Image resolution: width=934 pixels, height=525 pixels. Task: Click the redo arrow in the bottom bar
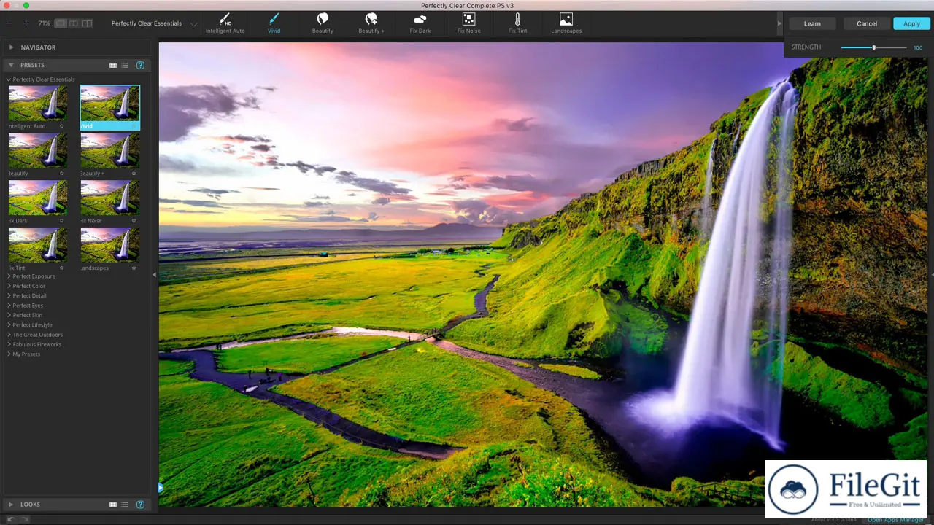[24, 519]
